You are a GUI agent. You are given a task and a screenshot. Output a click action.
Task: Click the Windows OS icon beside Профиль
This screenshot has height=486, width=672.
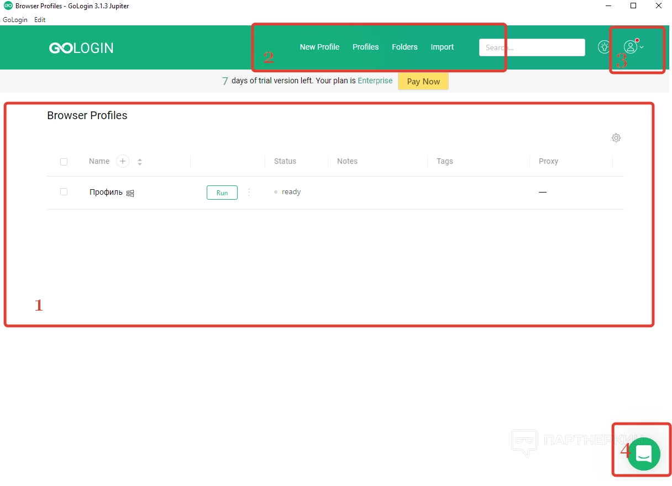pyautogui.click(x=130, y=193)
